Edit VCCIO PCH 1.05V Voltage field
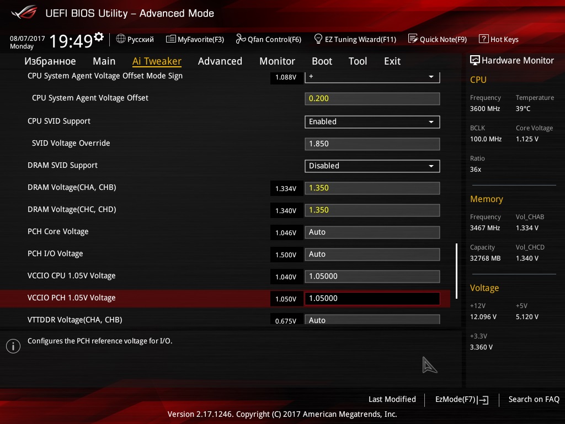565x424 pixels. [x=372, y=299]
